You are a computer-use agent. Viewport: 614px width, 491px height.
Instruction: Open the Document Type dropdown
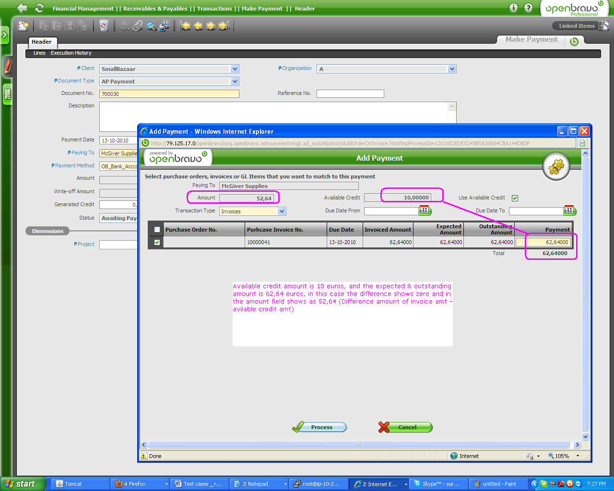235,82
